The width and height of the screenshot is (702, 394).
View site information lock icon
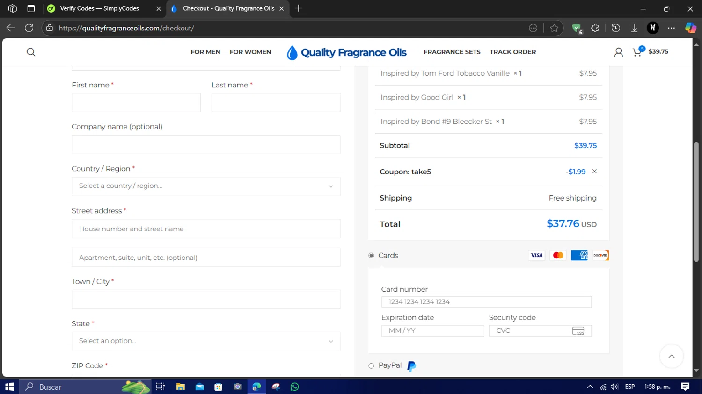point(50,28)
